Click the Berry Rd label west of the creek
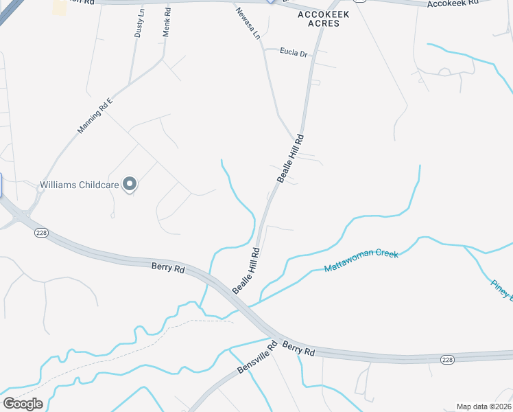This screenshot has width=513, height=412. coord(168,268)
